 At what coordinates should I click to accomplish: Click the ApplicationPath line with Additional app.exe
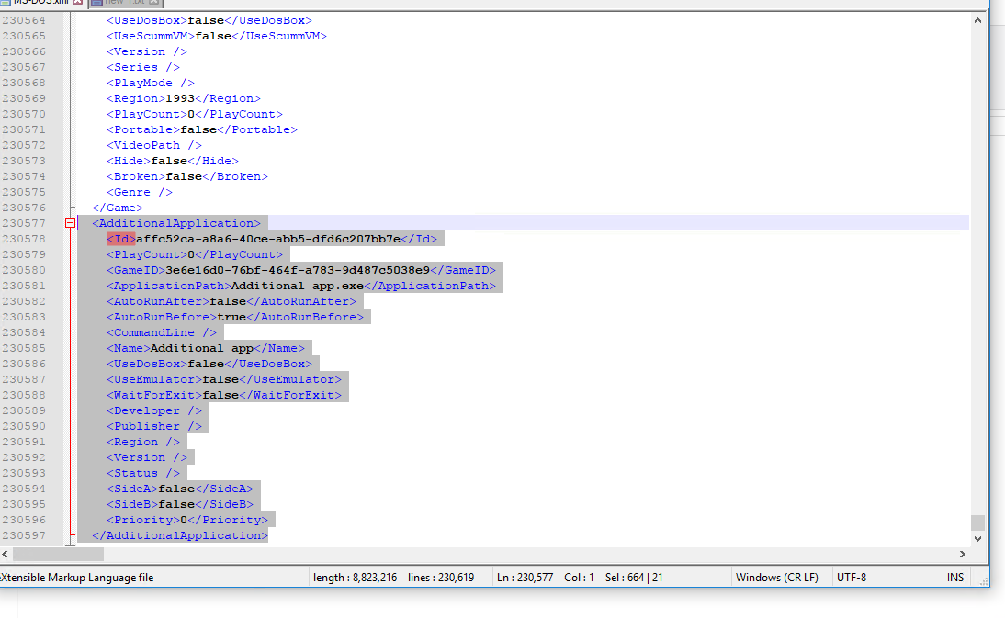click(301, 286)
